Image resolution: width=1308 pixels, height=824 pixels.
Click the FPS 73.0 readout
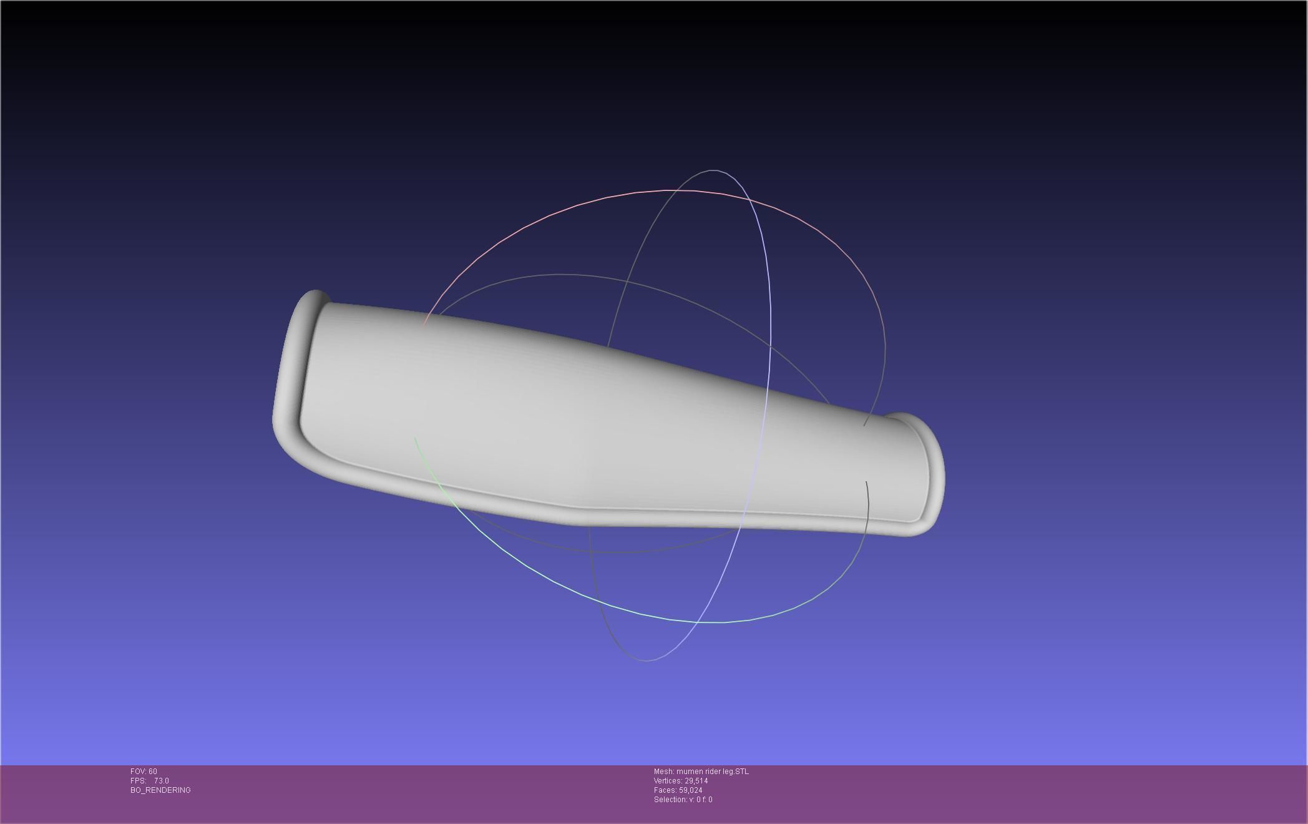click(x=150, y=781)
